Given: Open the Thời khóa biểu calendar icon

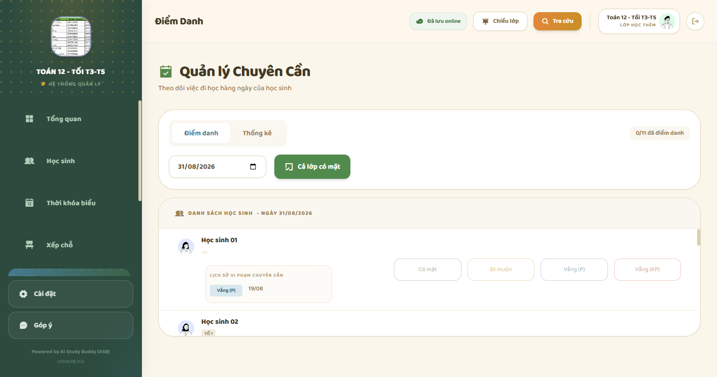Looking at the screenshot, I should (x=29, y=203).
